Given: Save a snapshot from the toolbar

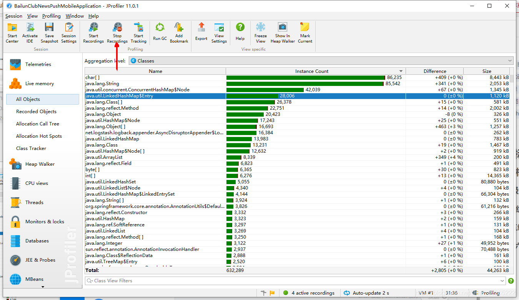Looking at the screenshot, I should pos(49,33).
